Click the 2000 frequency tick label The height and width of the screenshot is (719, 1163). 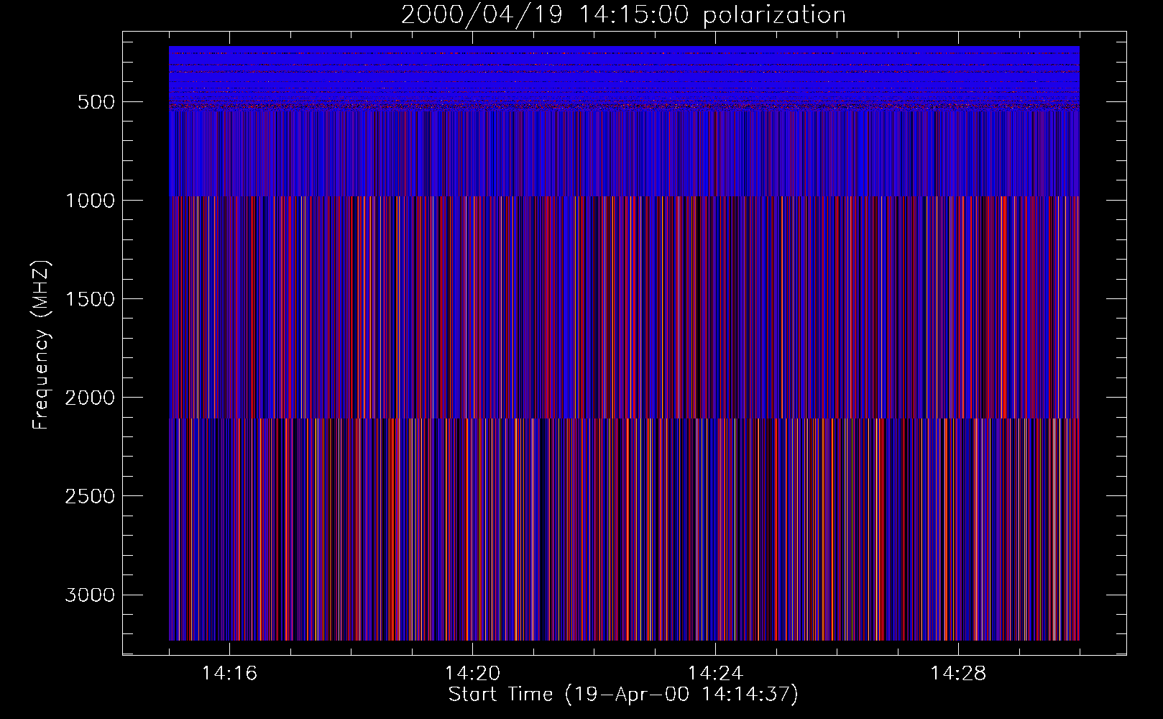click(90, 398)
